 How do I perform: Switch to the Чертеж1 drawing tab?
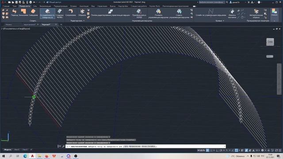click(x=46, y=25)
